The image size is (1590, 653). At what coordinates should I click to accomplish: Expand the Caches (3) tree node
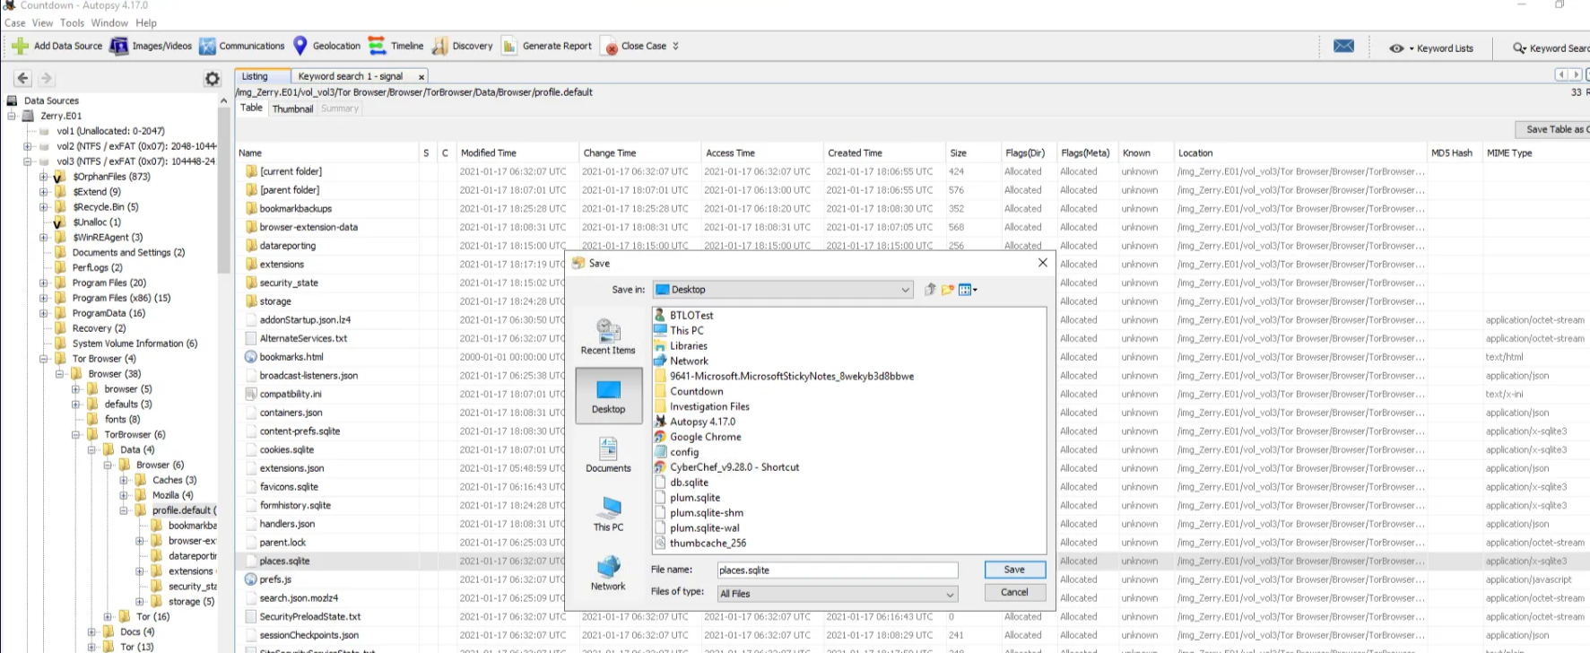coord(124,481)
